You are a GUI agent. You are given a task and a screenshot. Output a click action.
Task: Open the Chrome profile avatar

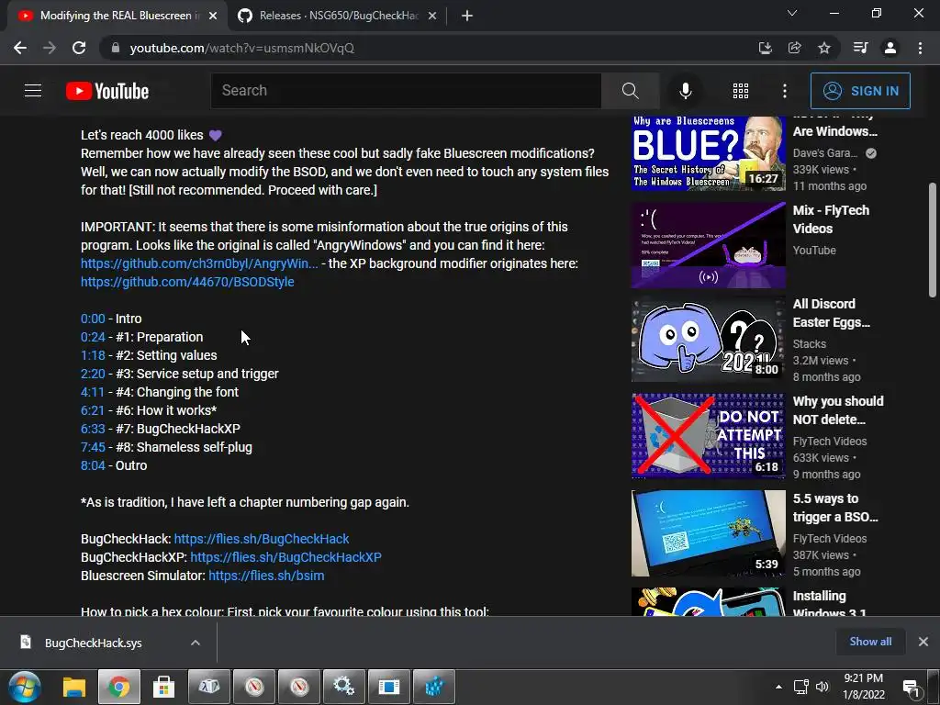pyautogui.click(x=890, y=48)
